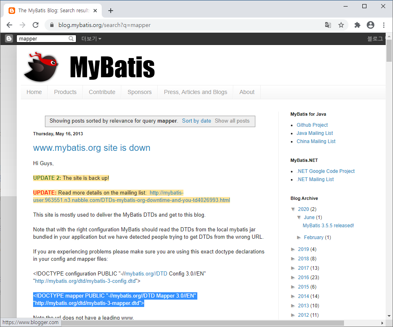Expand the 2018 archive triangle
Image resolution: width=393 pixels, height=327 pixels.
point(293,259)
